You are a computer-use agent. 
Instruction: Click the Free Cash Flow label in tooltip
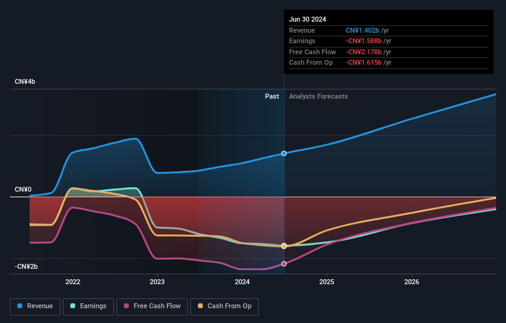[312, 52]
